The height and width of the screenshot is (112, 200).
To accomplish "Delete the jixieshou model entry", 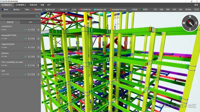I will click(x=38, y=56).
